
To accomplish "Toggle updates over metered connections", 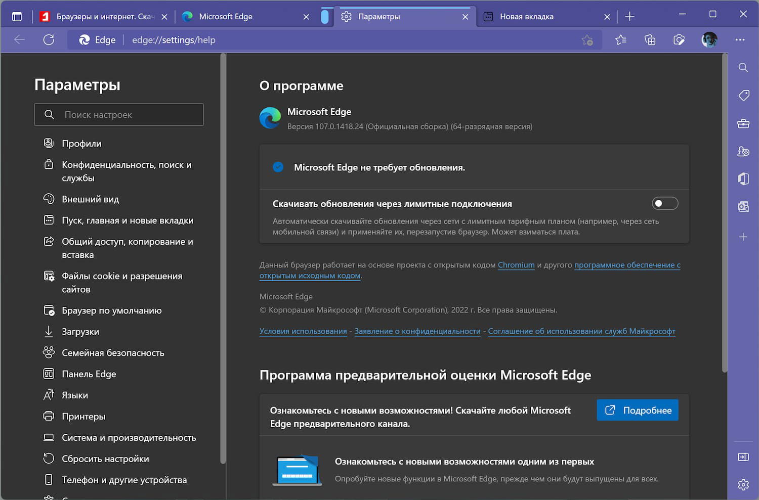I will (x=665, y=203).
